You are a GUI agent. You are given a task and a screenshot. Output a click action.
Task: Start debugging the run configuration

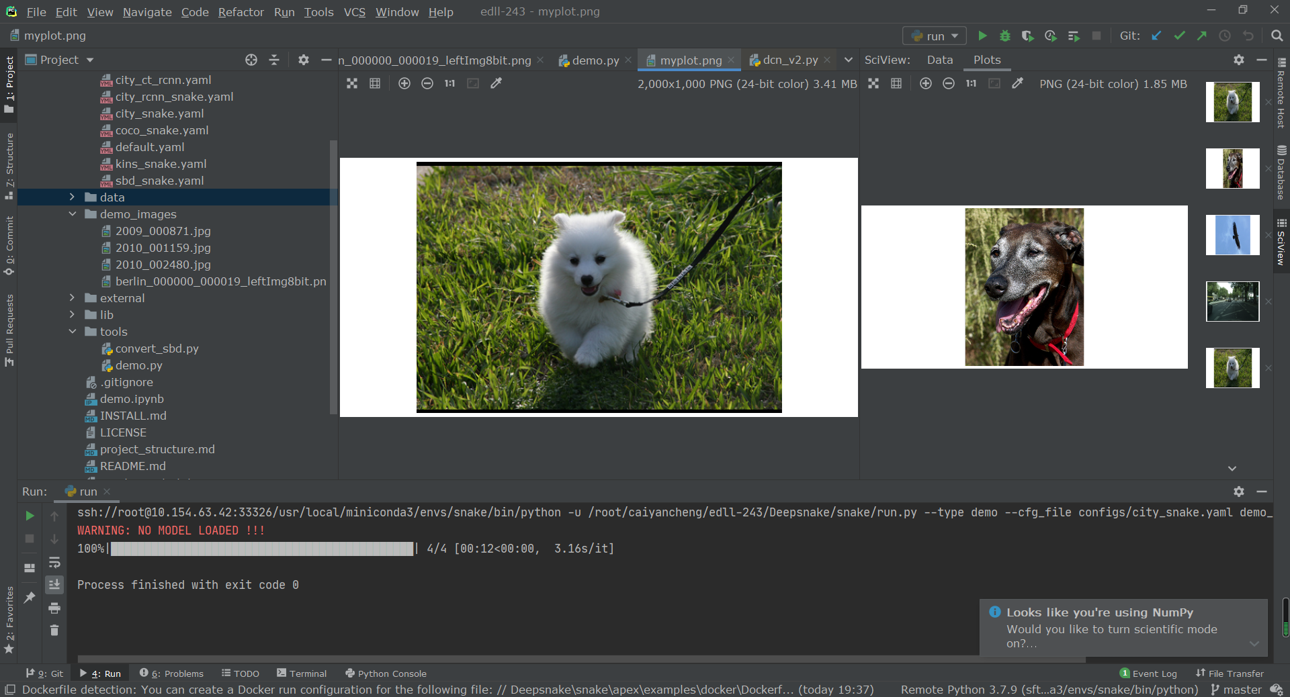click(x=1005, y=36)
